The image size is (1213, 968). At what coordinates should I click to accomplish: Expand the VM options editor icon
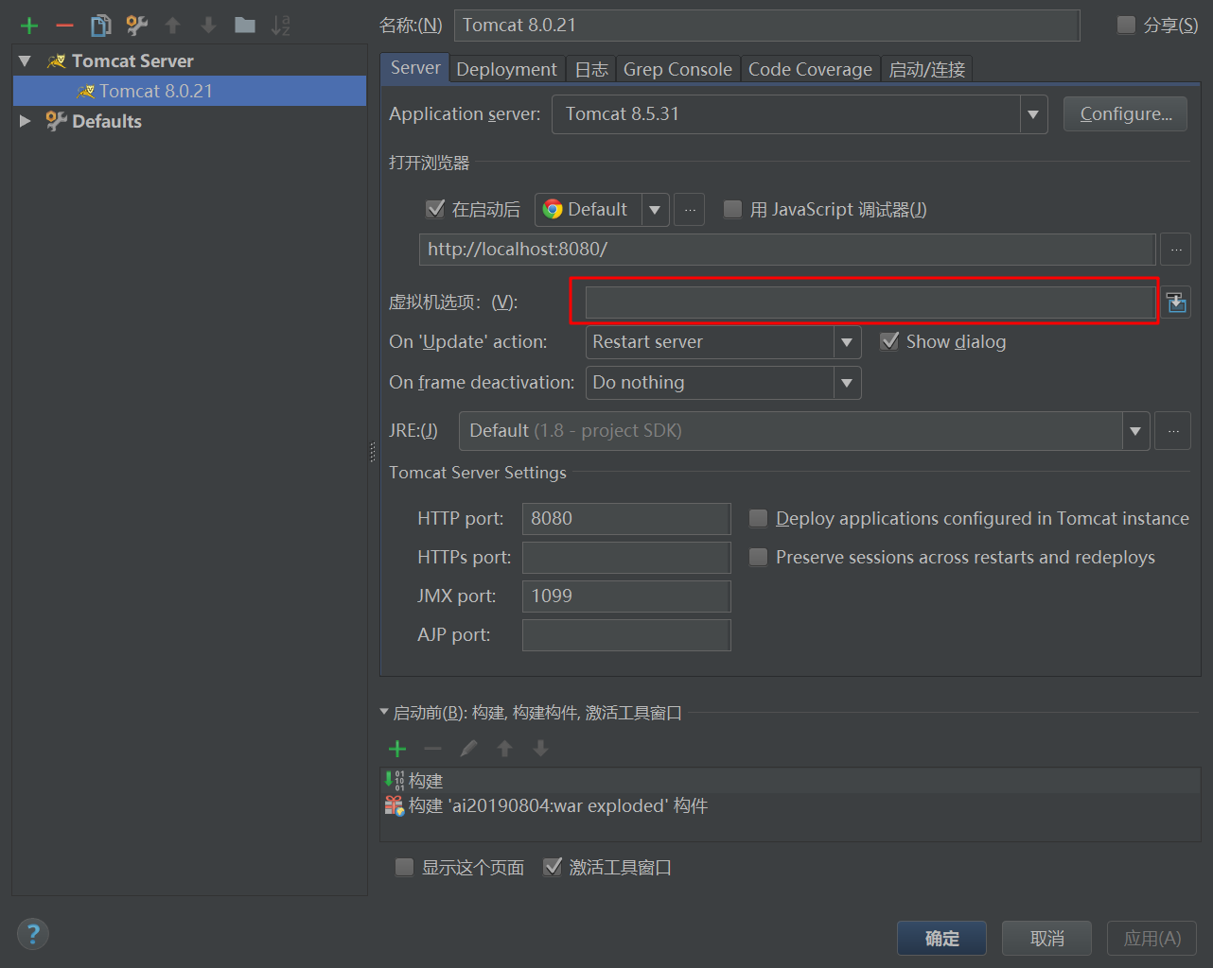(1176, 302)
